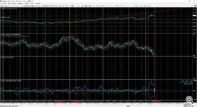Viewport: 197px width, 107px height.
Task: Zoom in on the chart
Action: (66, 5)
